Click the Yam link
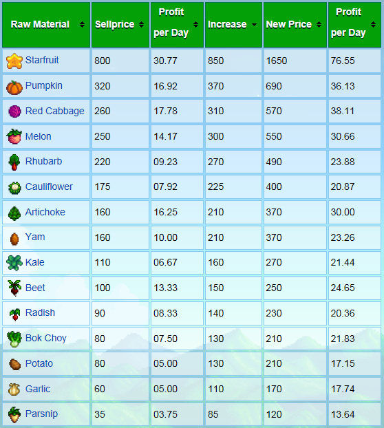Image resolution: width=384 pixels, height=428 pixels. 35,237
